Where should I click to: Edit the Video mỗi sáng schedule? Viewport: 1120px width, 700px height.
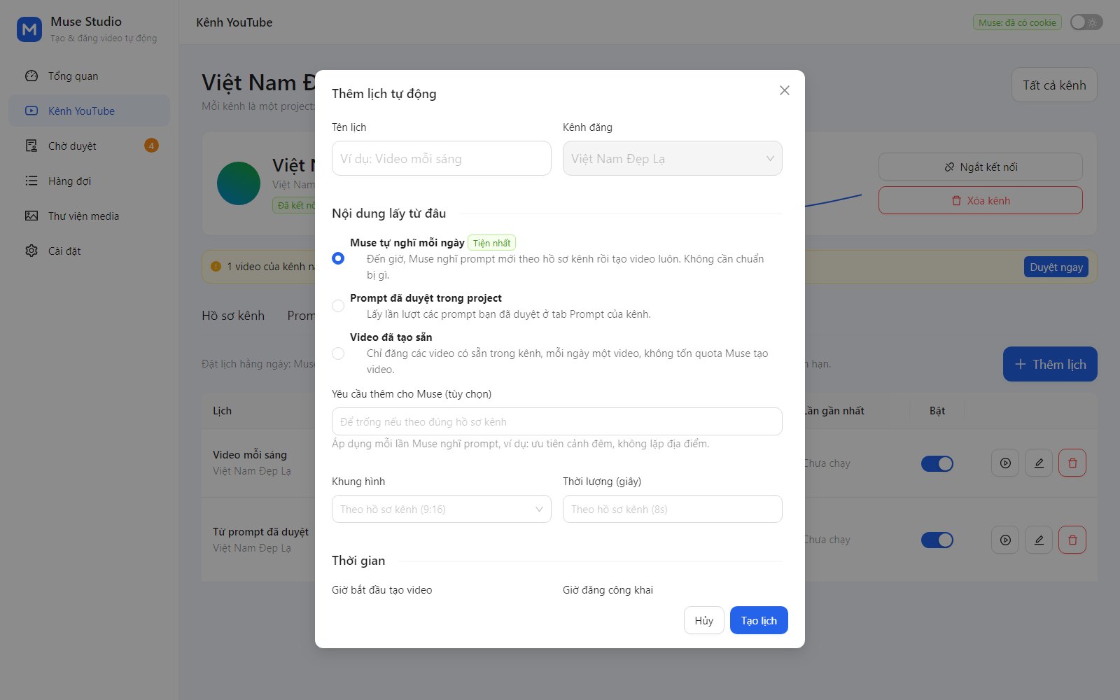(1039, 463)
